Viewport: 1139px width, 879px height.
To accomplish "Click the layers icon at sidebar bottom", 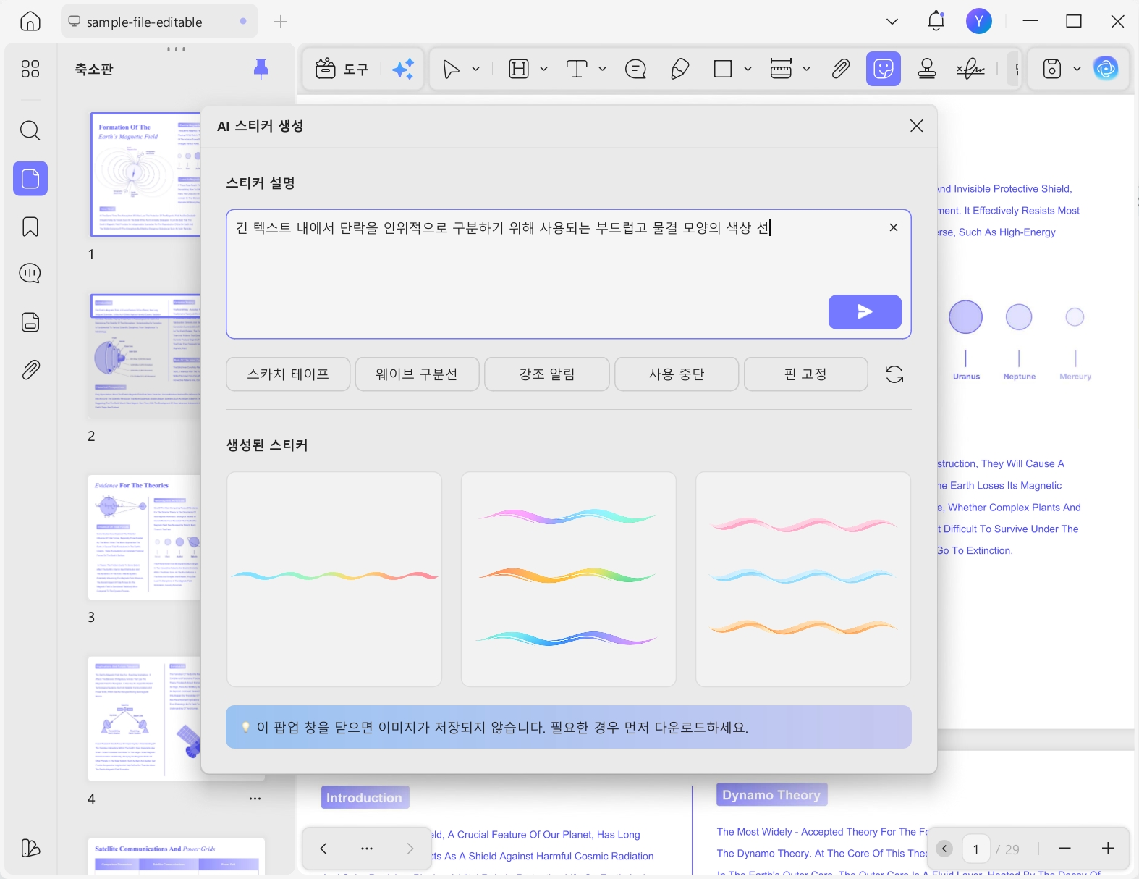I will tap(30, 848).
